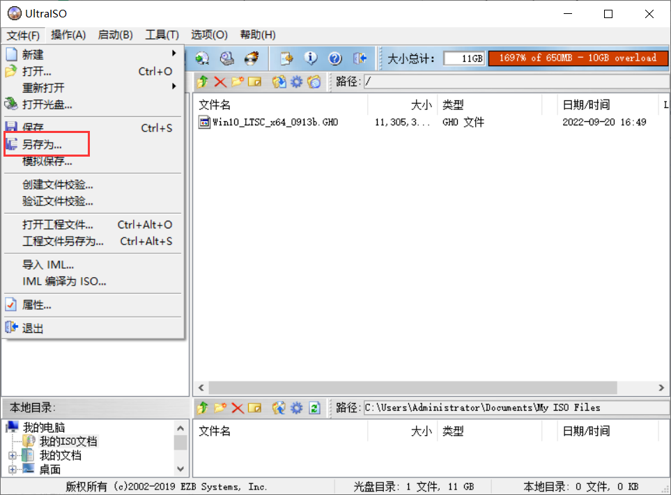Click the blue question mark Help icon
This screenshot has height=495, width=671.
(x=335, y=58)
